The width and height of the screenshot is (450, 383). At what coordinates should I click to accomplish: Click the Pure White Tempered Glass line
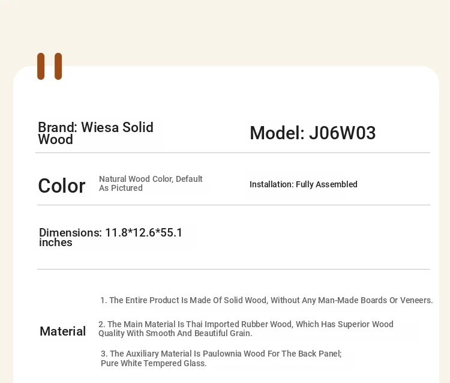(154, 363)
